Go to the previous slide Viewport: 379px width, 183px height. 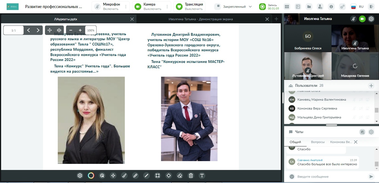(x=29, y=30)
